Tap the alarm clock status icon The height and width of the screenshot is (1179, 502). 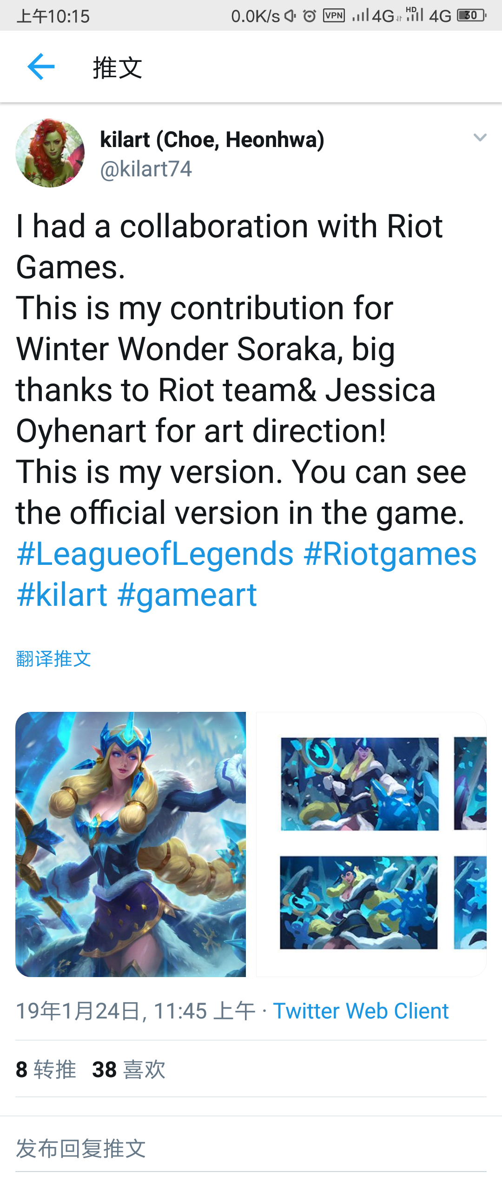point(310,16)
